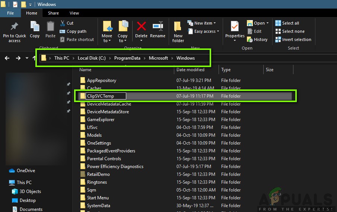Image resolution: width=337 pixels, height=212 pixels.
Task: Click the Copy ribbon icon
Action: [x=35, y=30]
